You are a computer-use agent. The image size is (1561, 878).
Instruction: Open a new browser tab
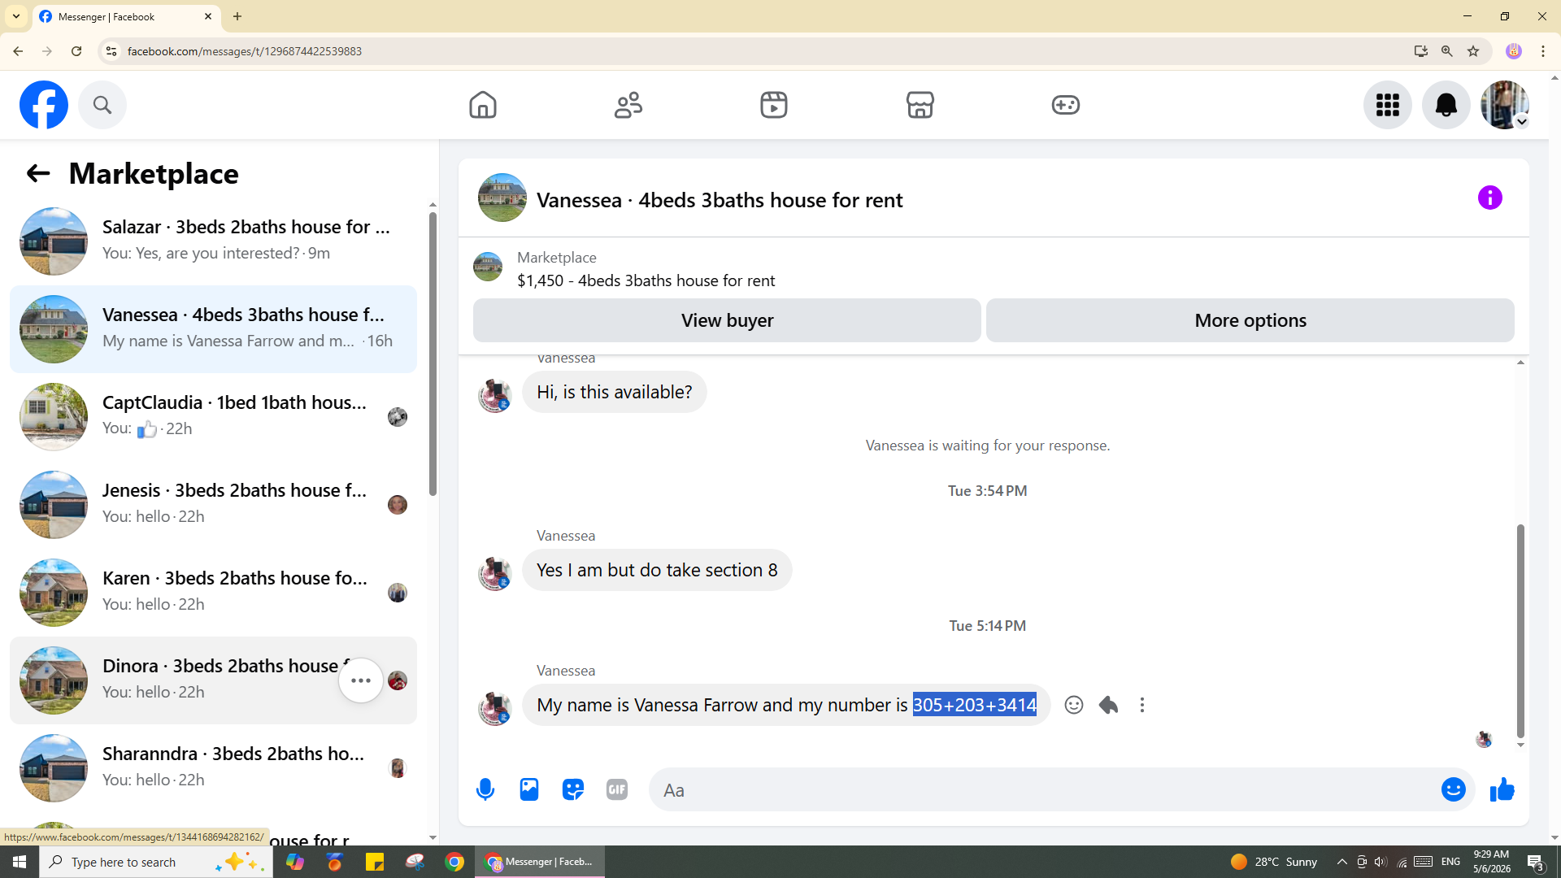tap(237, 16)
